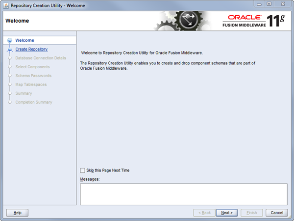
Task: Click the Java icon in the title bar
Action: (6, 5)
